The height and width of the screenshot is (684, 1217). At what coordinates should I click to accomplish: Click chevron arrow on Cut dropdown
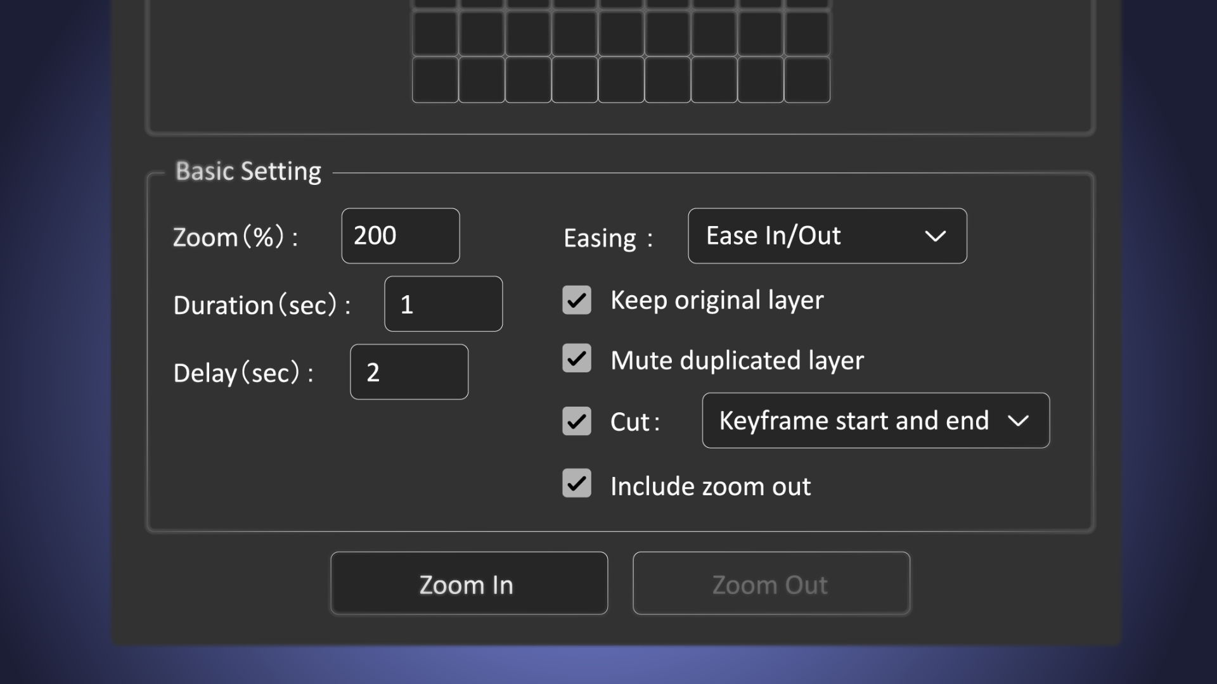[x=1018, y=421]
